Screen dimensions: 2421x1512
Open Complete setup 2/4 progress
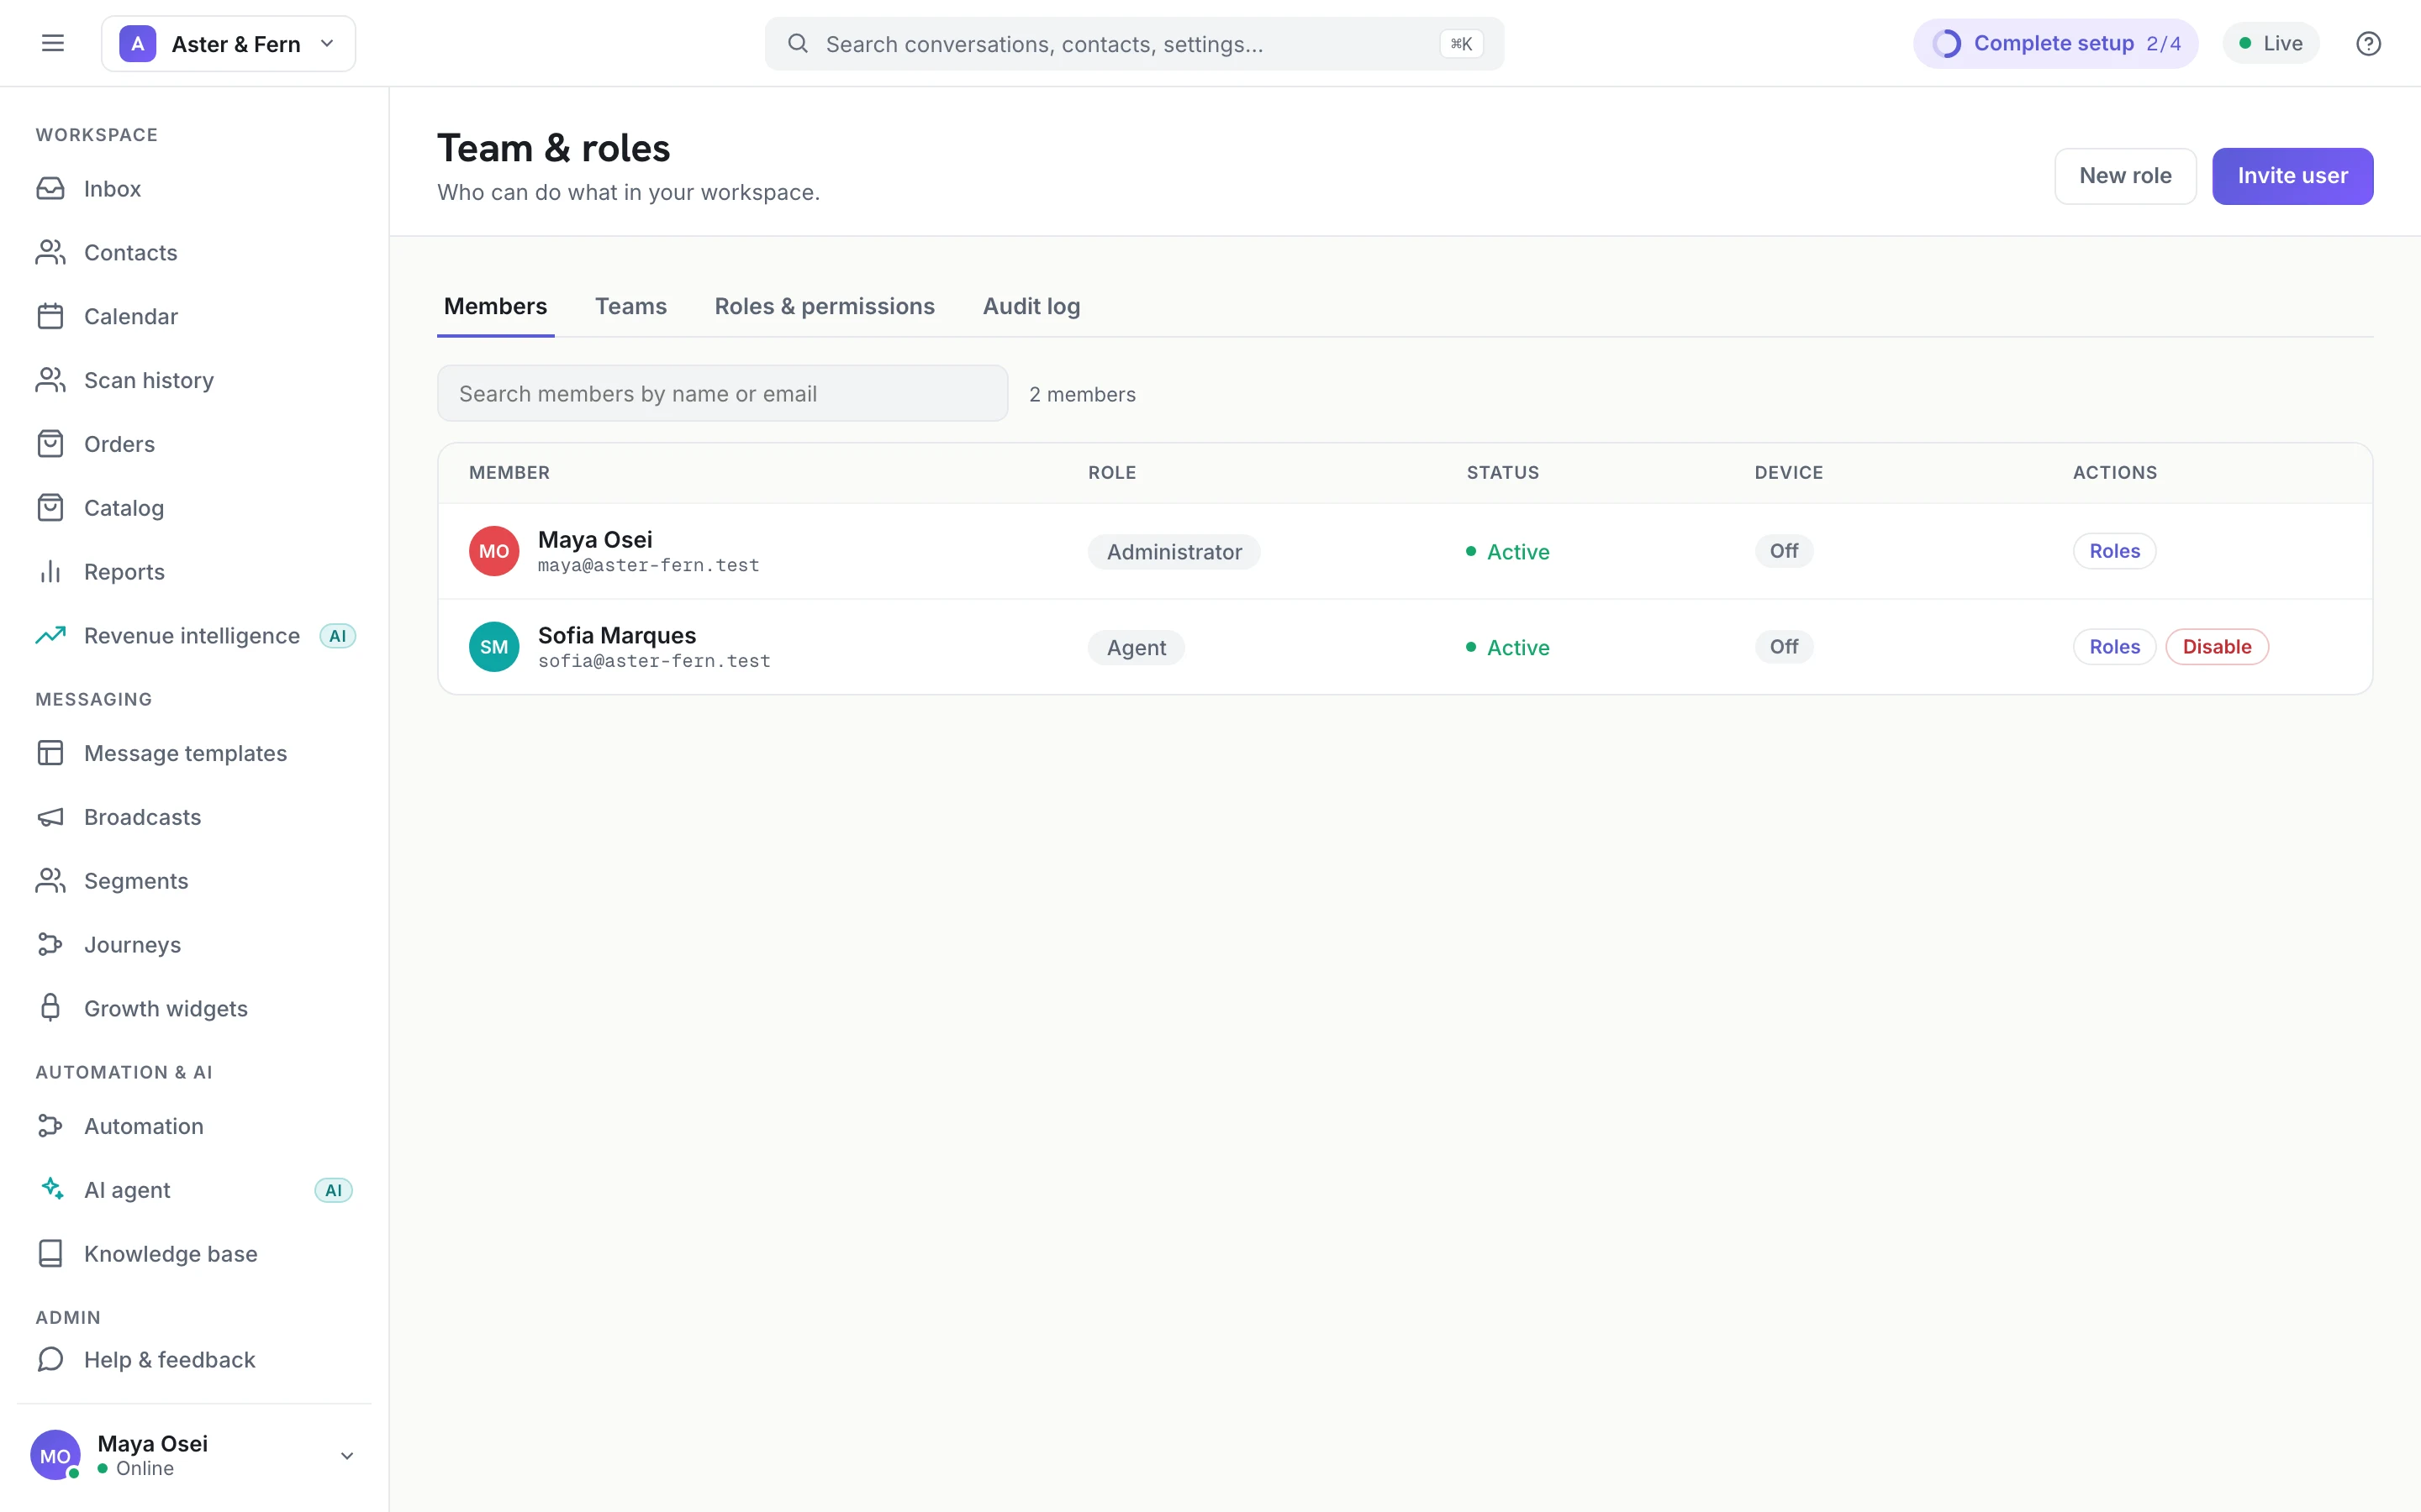[2056, 43]
